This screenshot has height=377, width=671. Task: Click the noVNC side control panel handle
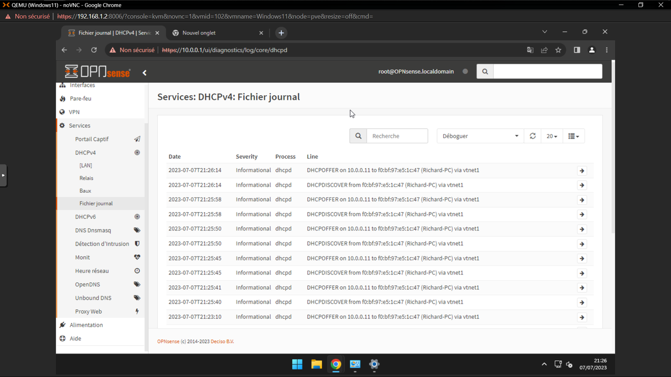point(3,175)
